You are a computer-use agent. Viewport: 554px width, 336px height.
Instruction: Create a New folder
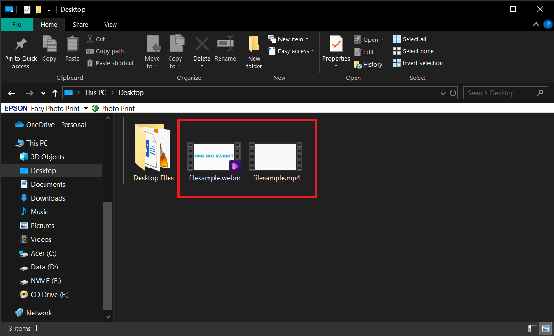254,53
